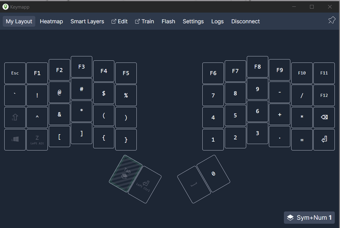Select the number 7 key

click(213, 95)
